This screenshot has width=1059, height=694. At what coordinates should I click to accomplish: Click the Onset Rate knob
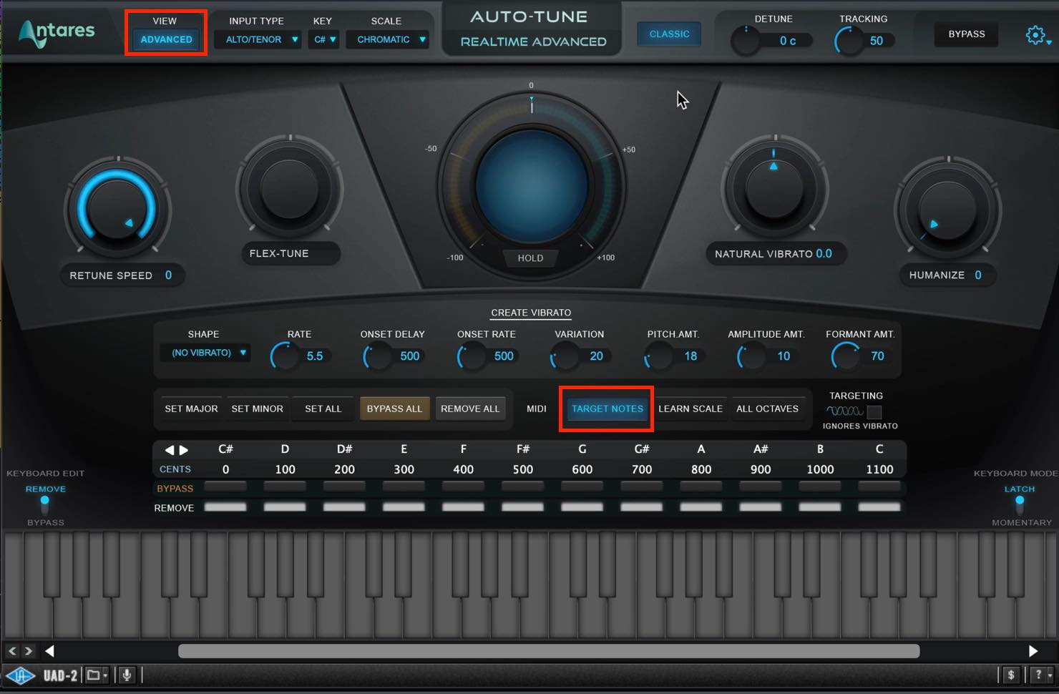(x=472, y=356)
